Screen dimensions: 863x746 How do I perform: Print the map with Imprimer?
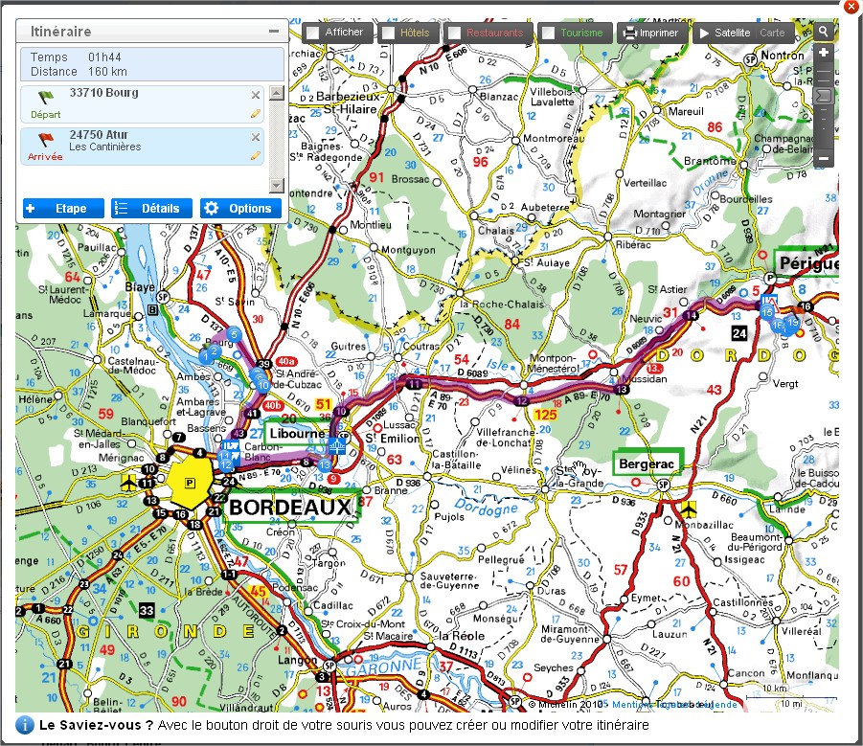coord(650,33)
